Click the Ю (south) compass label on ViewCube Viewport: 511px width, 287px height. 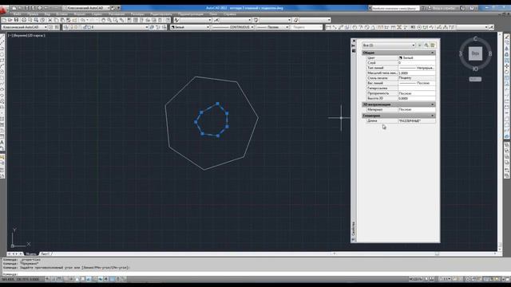point(475,69)
